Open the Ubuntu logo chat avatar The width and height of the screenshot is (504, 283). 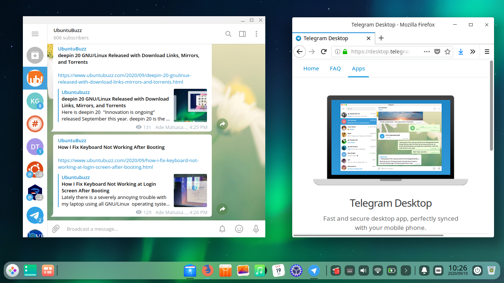point(35,170)
